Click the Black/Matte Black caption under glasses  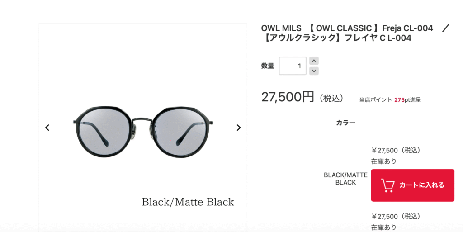(188, 202)
